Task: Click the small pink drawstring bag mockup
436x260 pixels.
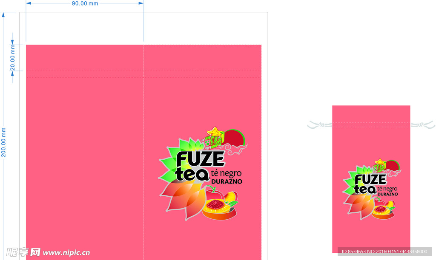Action: (x=371, y=179)
